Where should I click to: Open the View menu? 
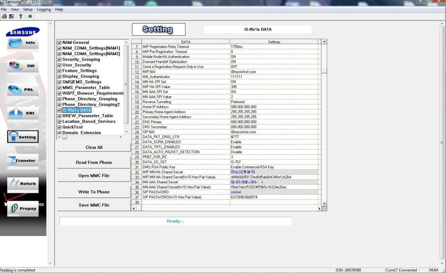coord(15,10)
